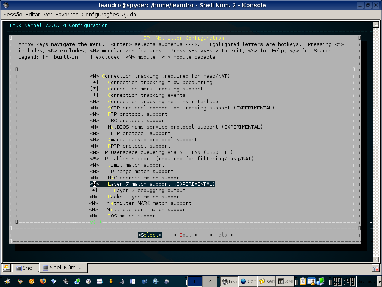Screen dimensions: 382x287
Task: Open Klipper clipboard tray icon
Action: (x=303, y=281)
